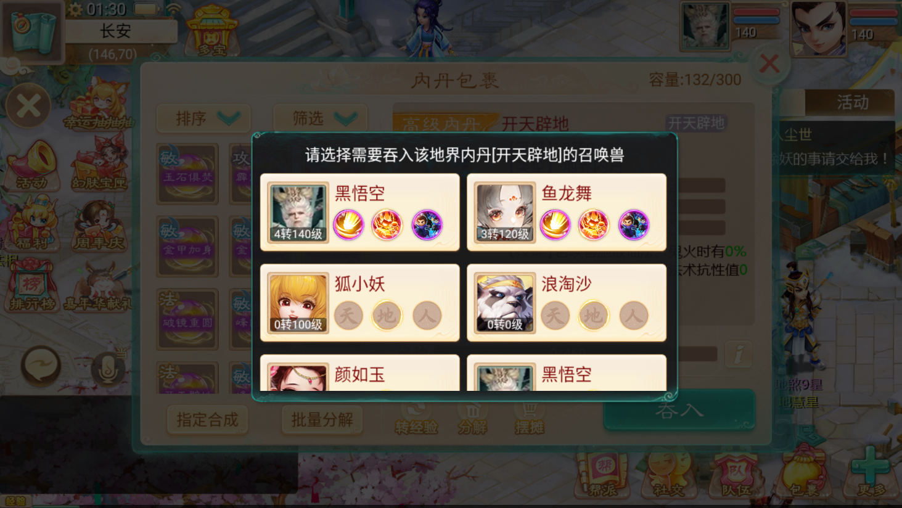Click 黑悟空's first inner pill slot
The image size is (902, 508).
tap(348, 224)
